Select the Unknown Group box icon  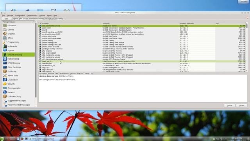click(5, 96)
